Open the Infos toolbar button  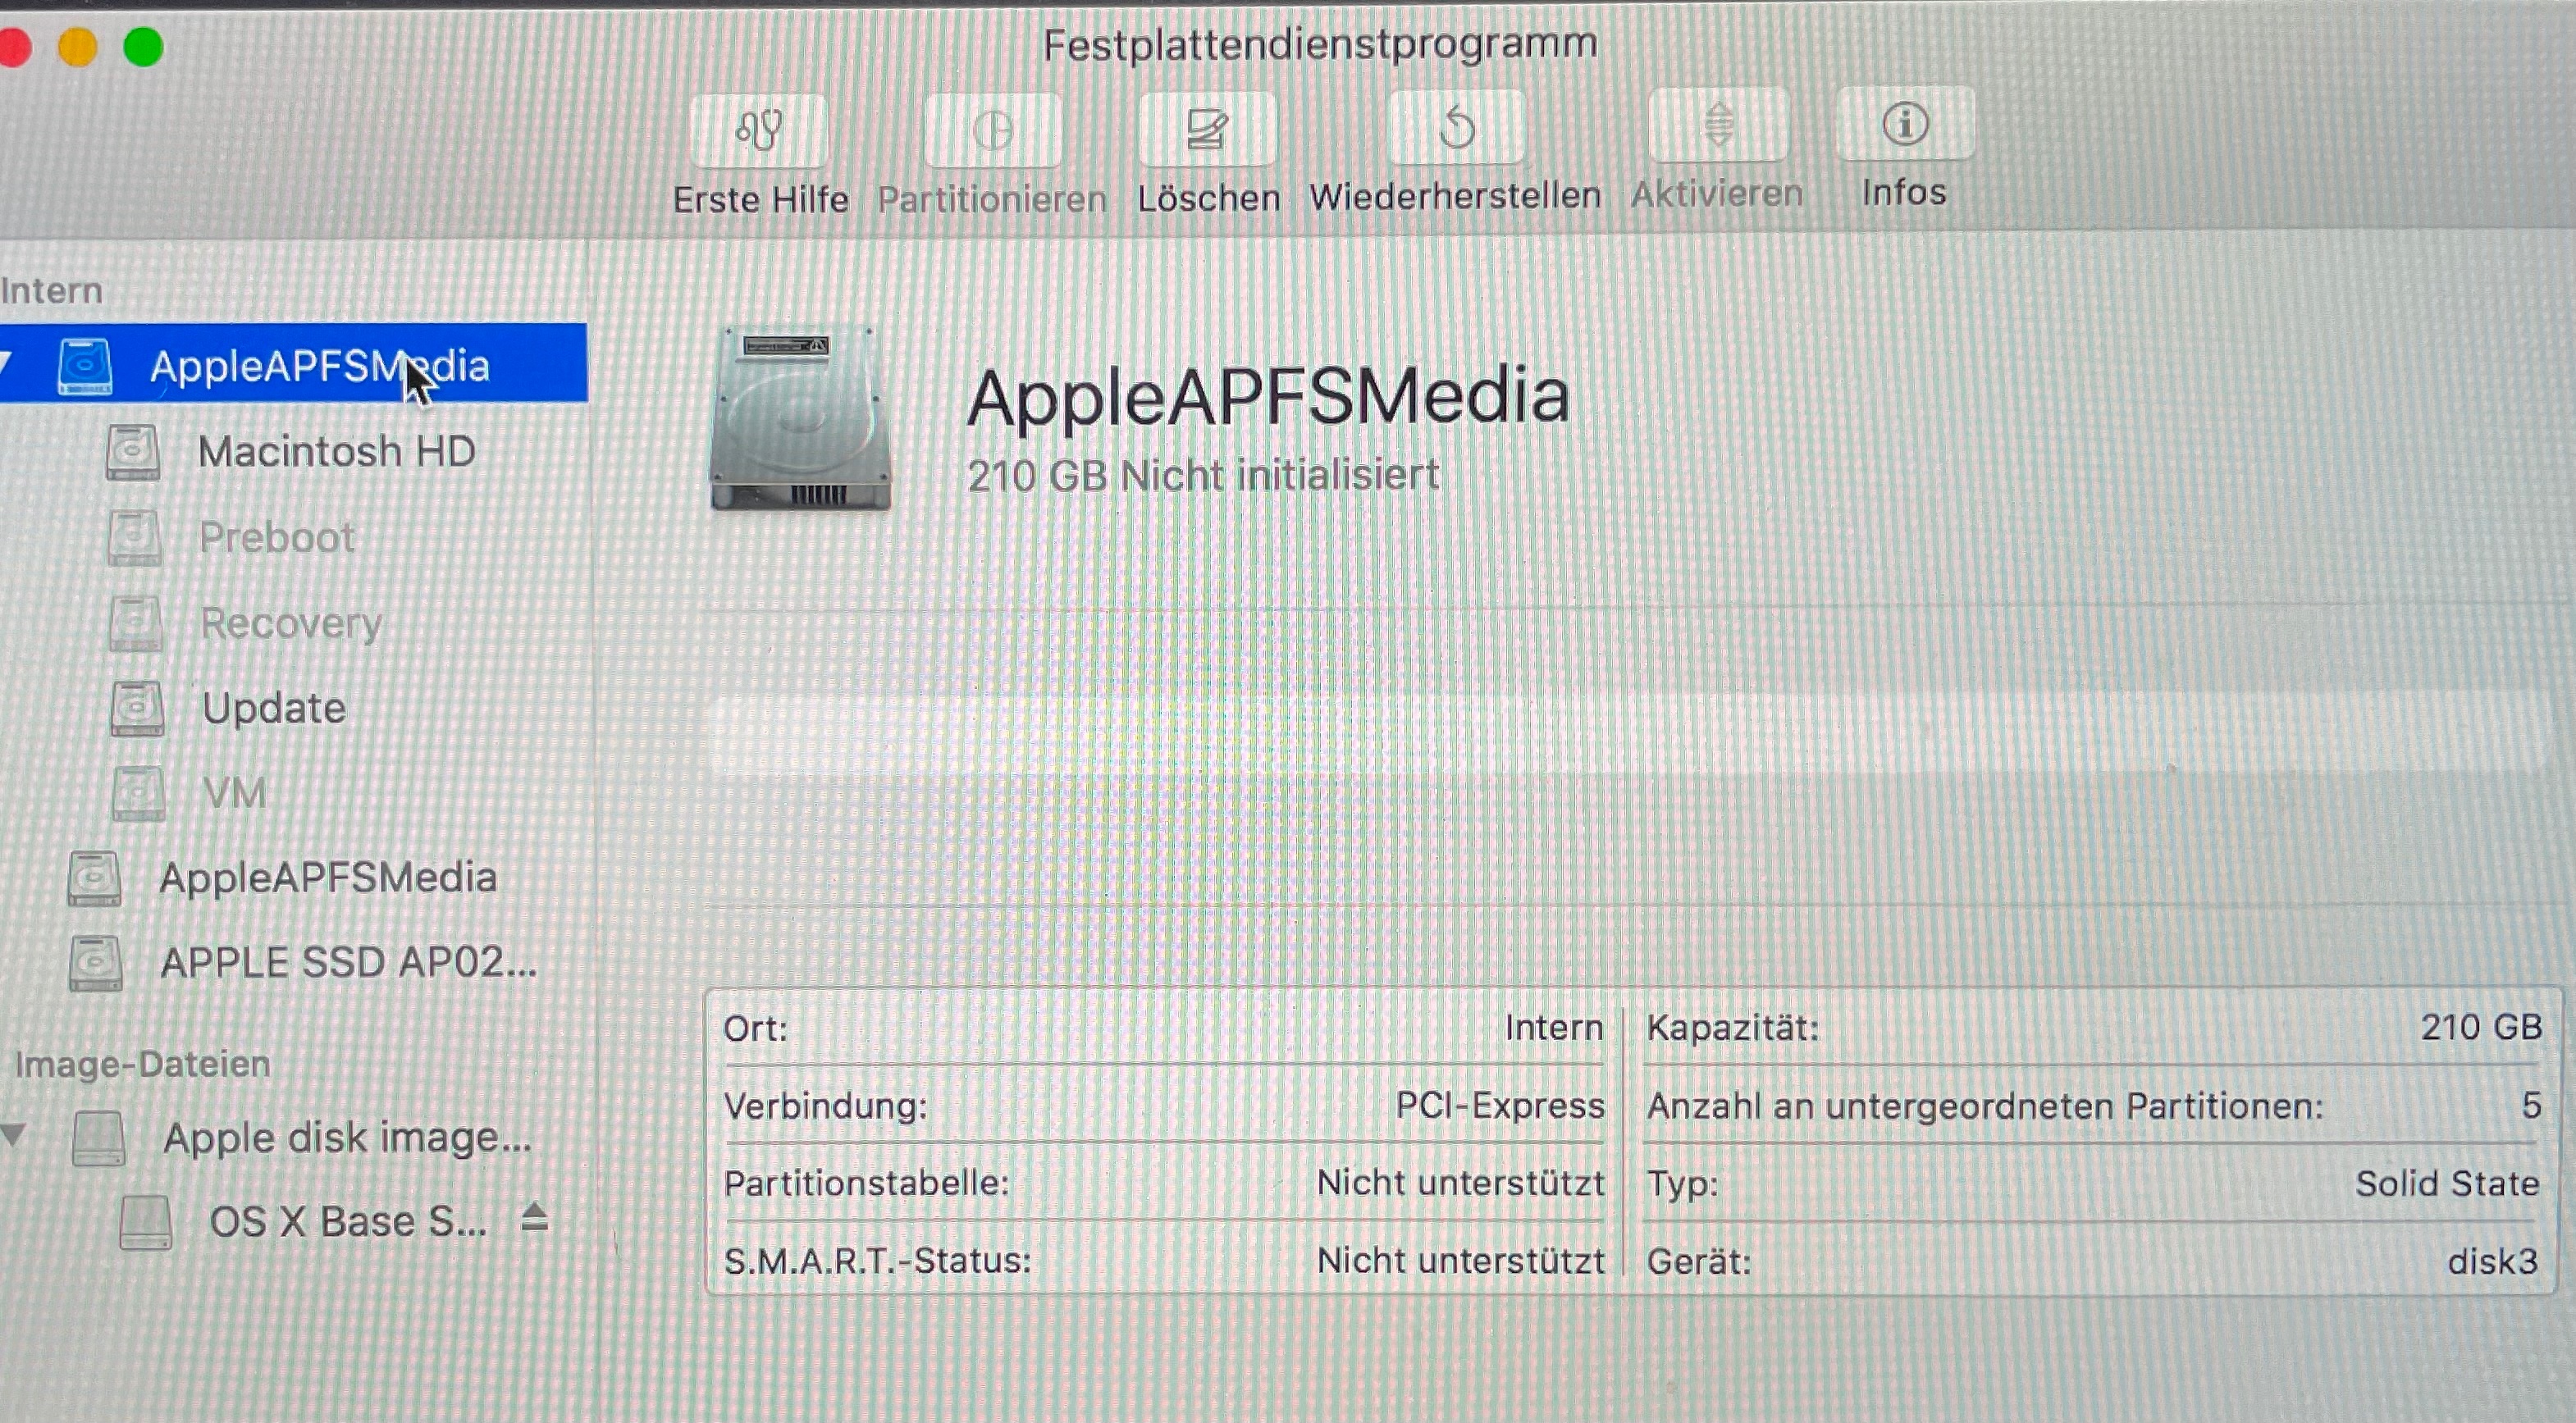coord(1905,125)
